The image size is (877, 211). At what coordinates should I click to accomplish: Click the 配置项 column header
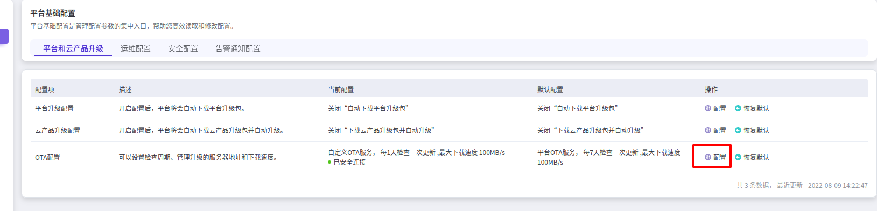point(45,89)
